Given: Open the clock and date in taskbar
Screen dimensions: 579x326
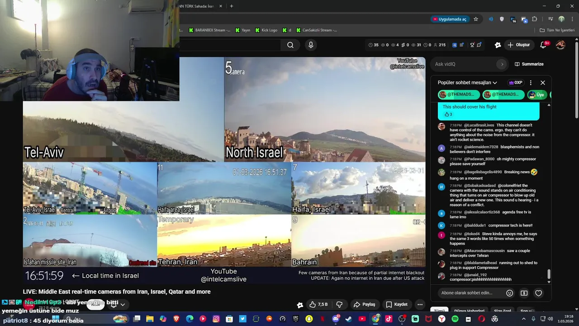Looking at the screenshot, I should point(565,319).
